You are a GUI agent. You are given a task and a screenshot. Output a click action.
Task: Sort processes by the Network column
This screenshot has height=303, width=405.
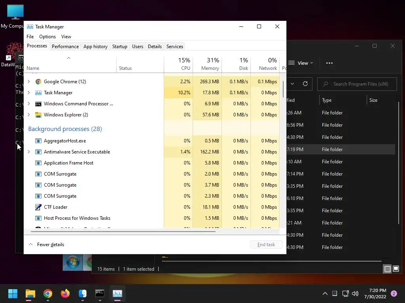click(x=265, y=64)
